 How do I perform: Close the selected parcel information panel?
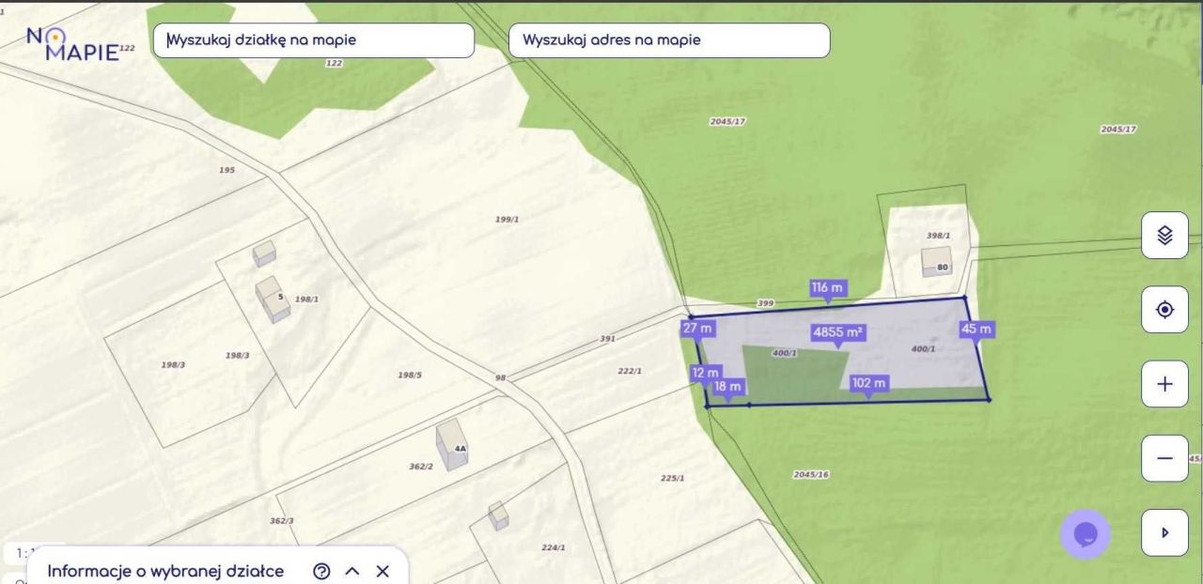383,571
